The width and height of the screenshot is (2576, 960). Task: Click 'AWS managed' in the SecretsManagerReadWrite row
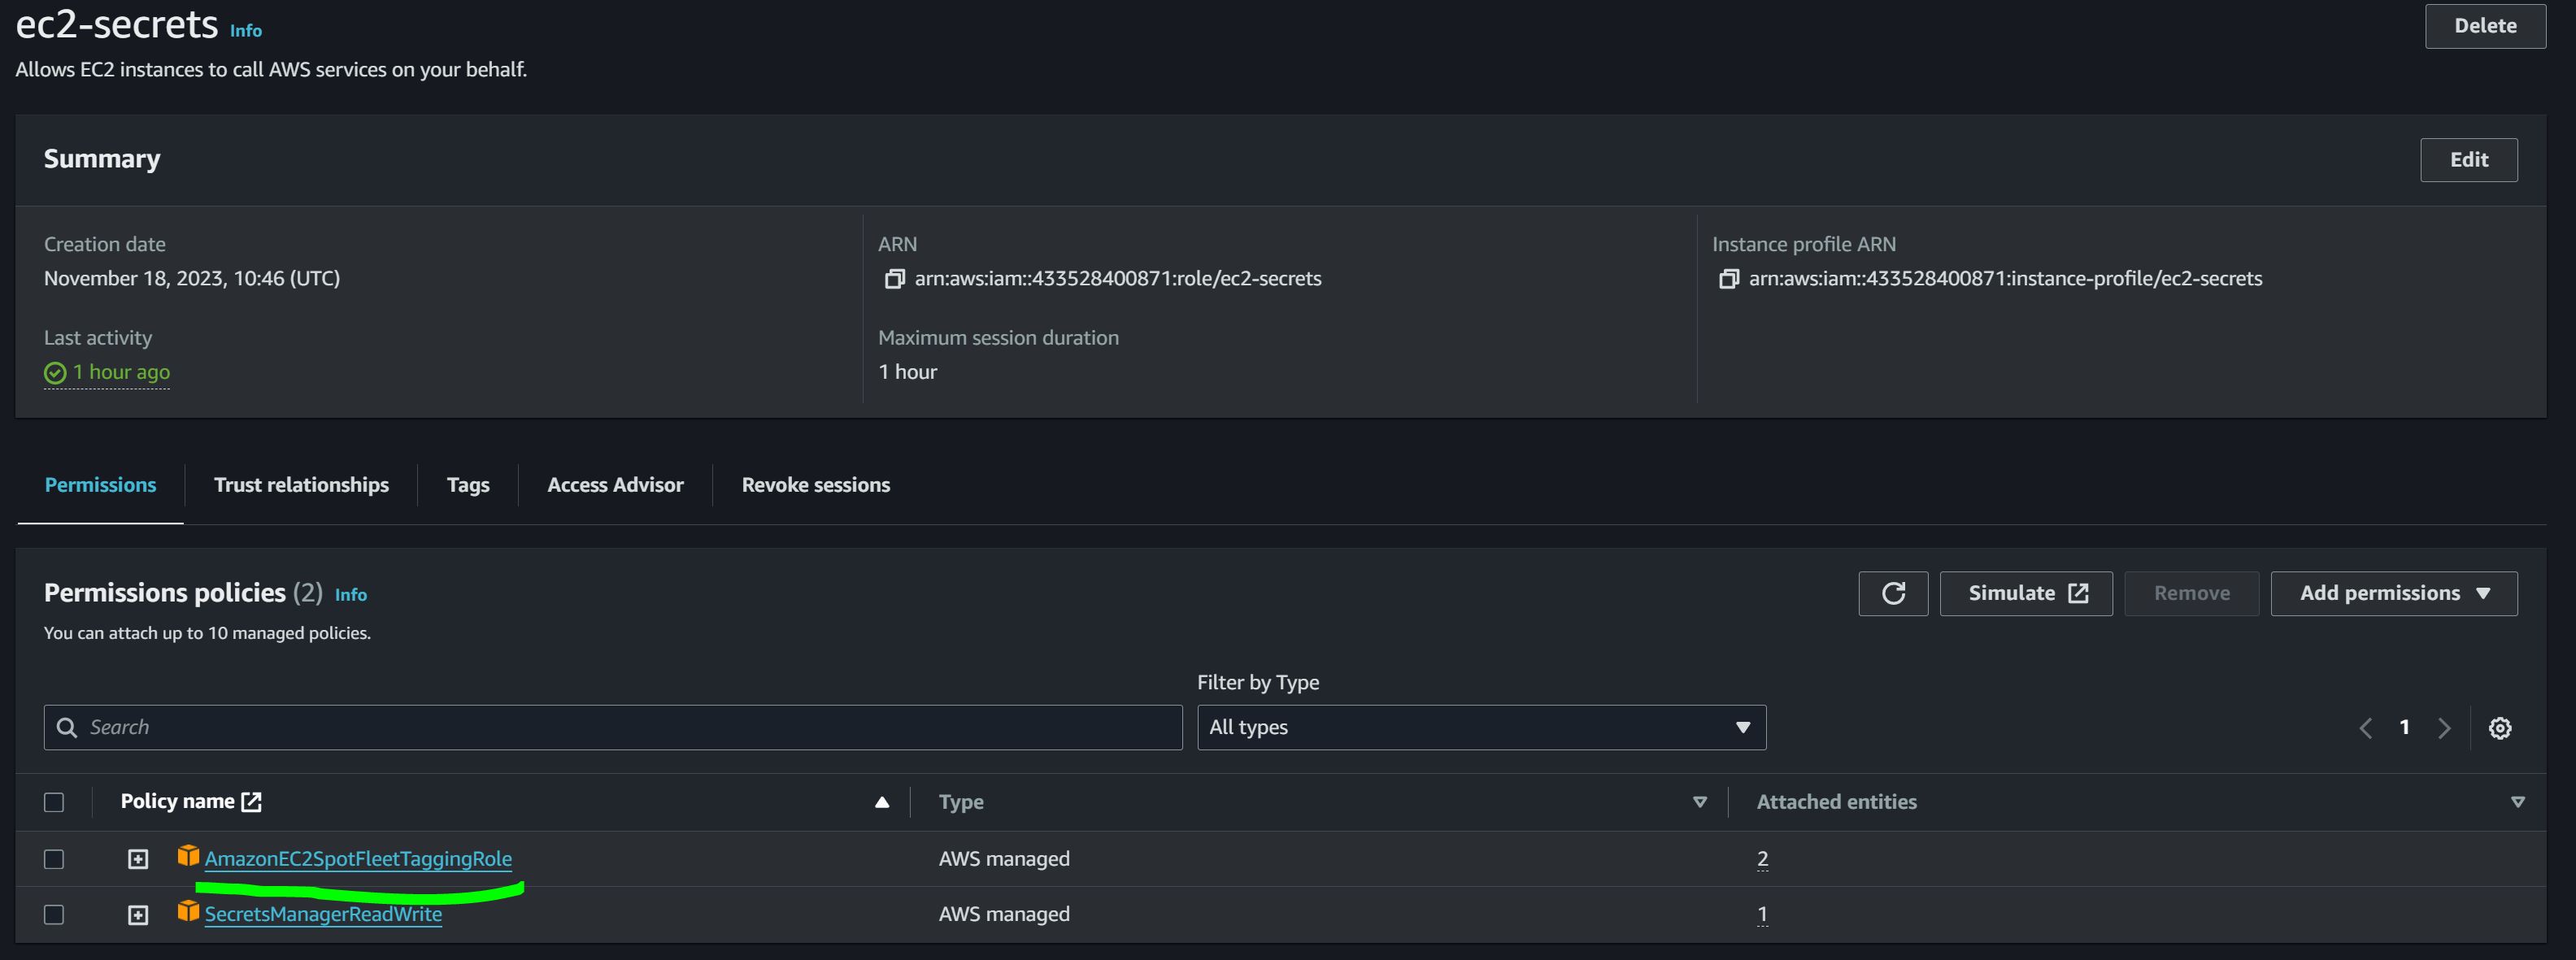click(1004, 915)
